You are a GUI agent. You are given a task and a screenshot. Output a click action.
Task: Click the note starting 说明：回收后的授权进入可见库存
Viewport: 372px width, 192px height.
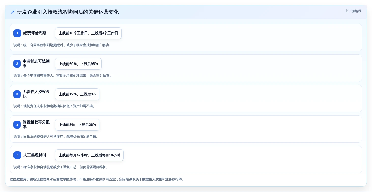pos(56,137)
